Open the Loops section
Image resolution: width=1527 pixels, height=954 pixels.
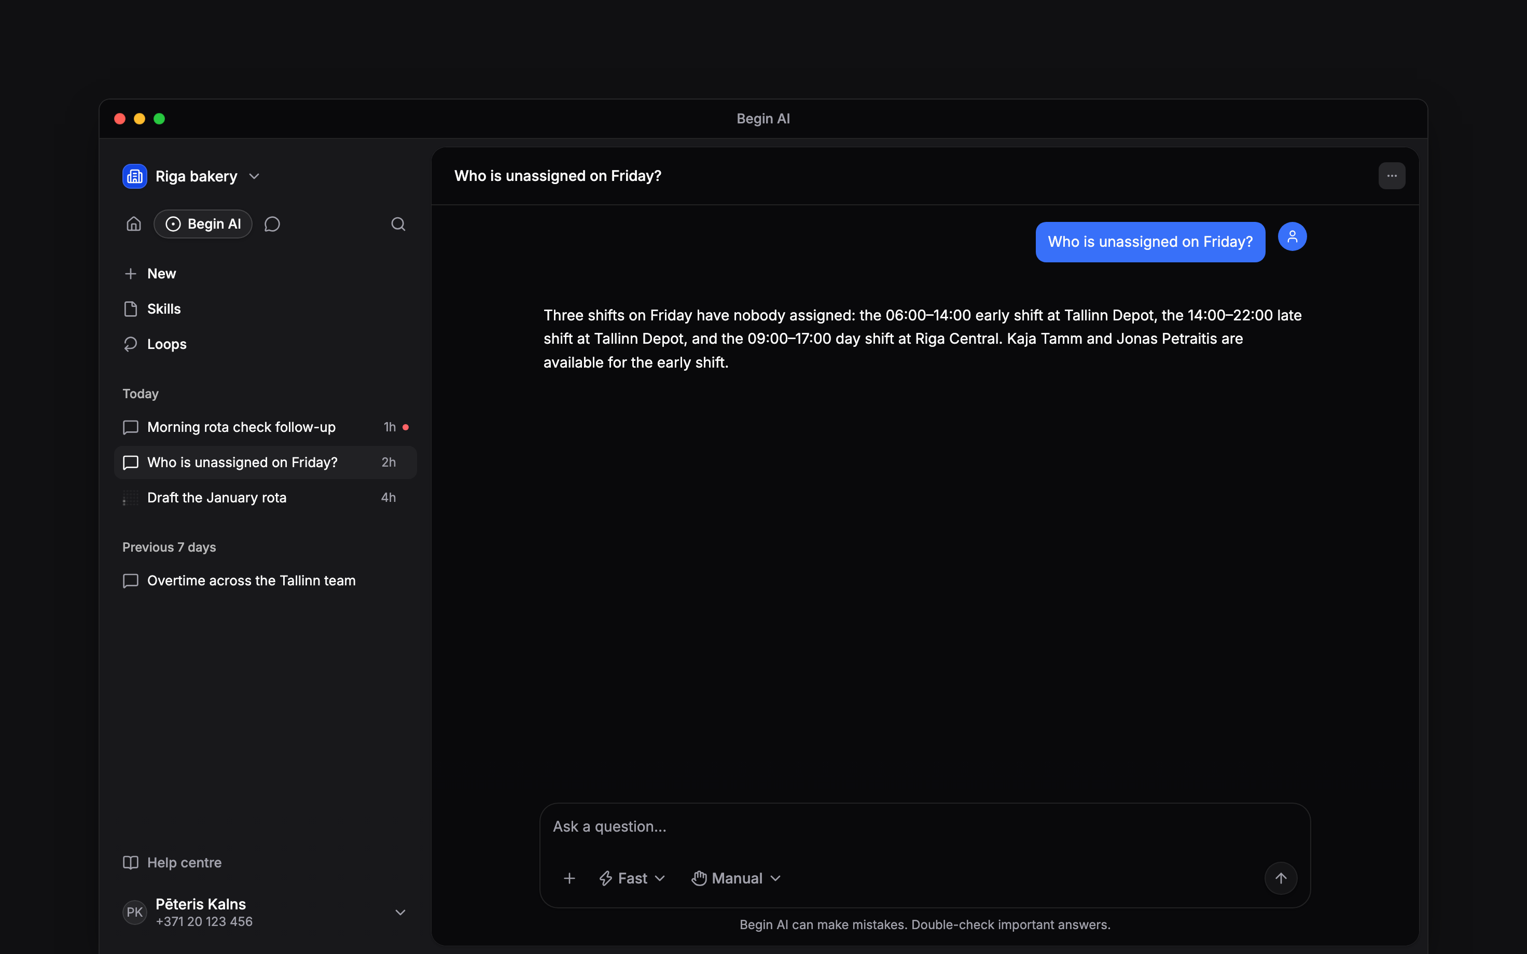[x=265, y=344]
